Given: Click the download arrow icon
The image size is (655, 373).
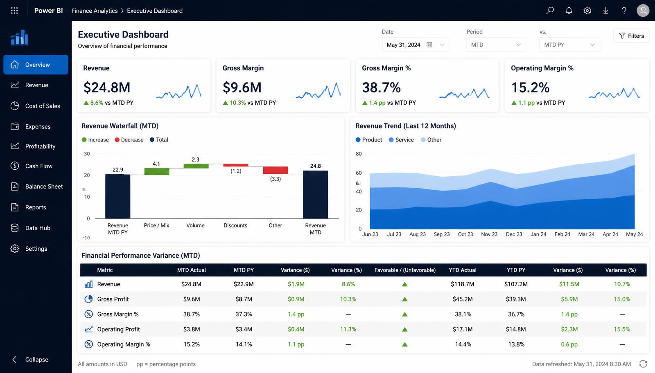Looking at the screenshot, I should click(x=606, y=11).
